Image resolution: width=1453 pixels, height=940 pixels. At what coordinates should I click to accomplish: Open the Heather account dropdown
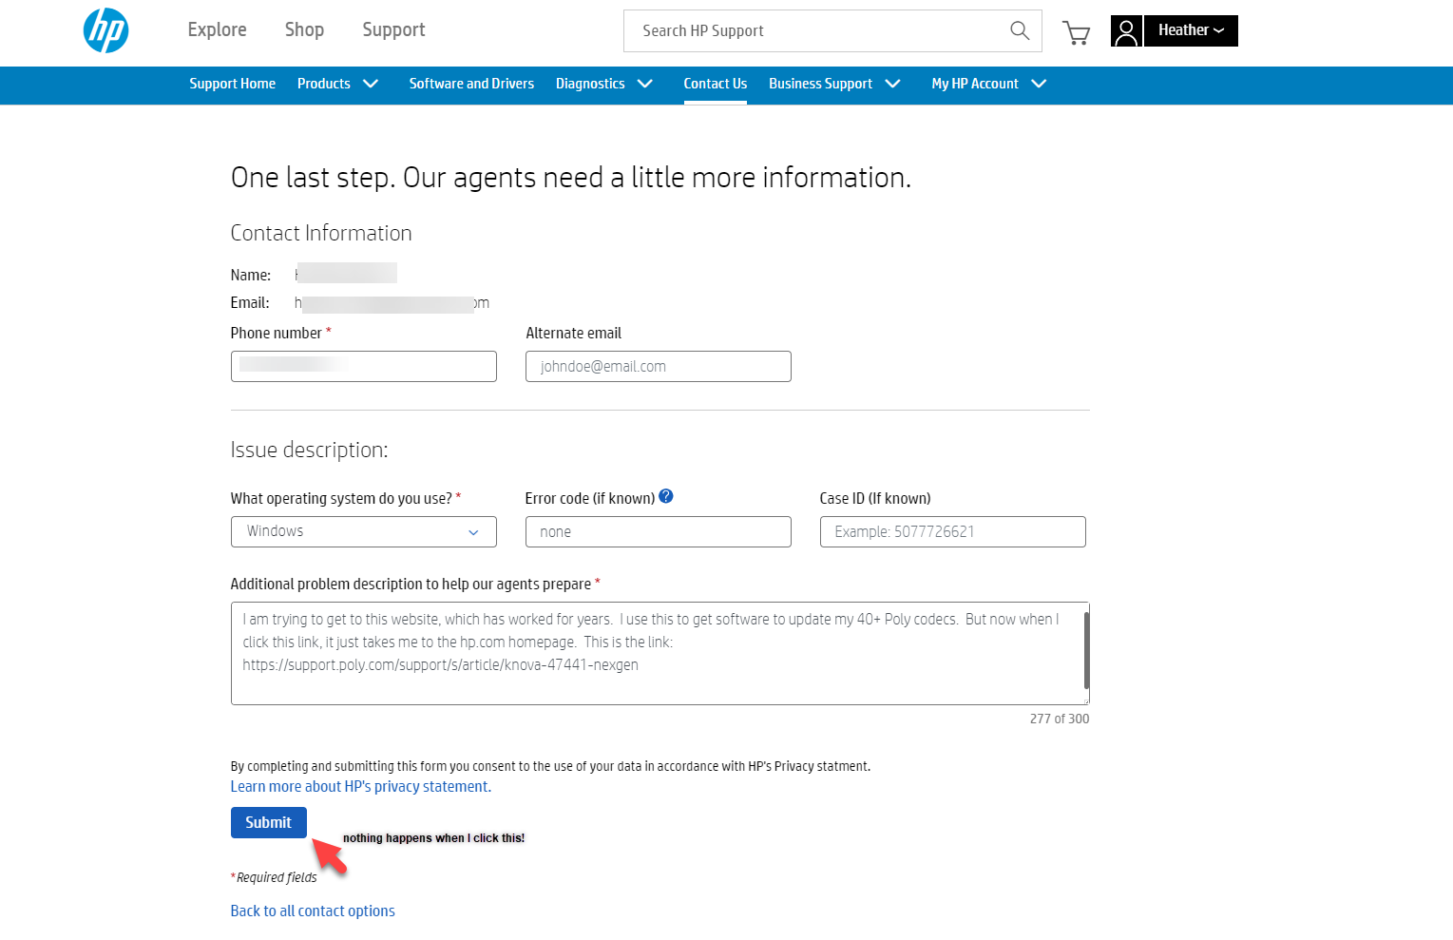click(1190, 30)
